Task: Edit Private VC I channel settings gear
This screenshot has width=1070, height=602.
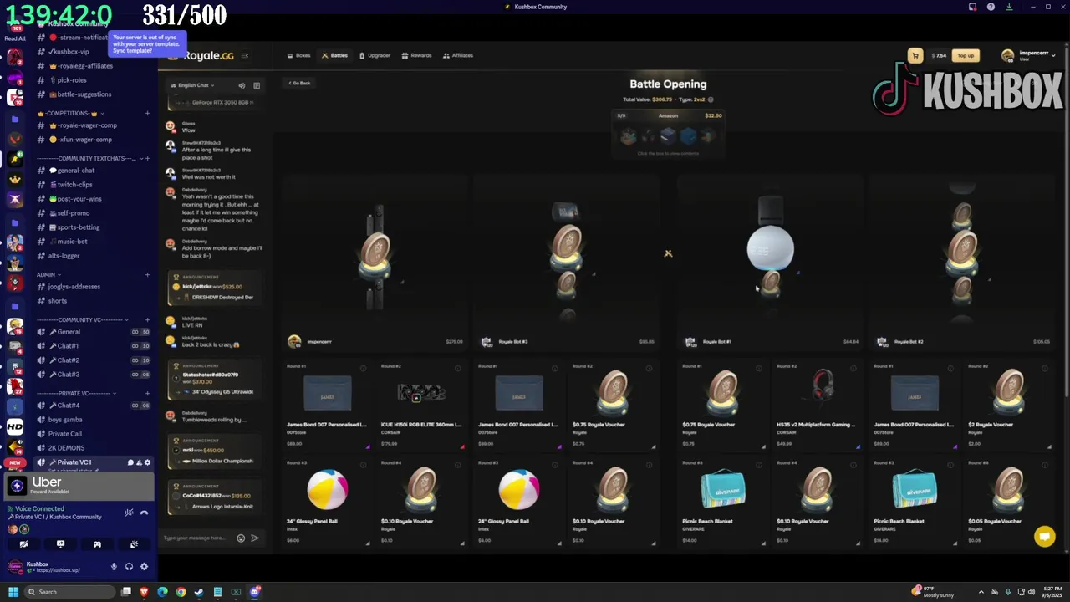Action: (148, 462)
